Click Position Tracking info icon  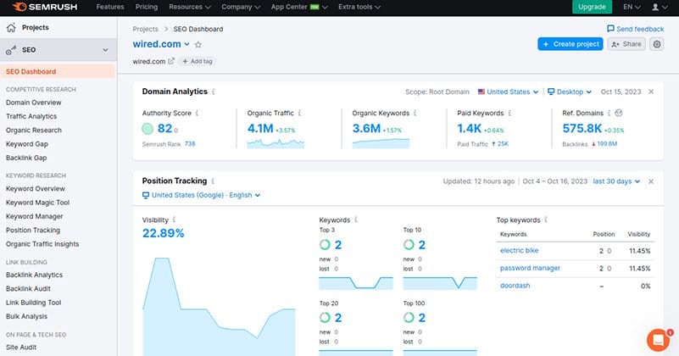point(213,181)
